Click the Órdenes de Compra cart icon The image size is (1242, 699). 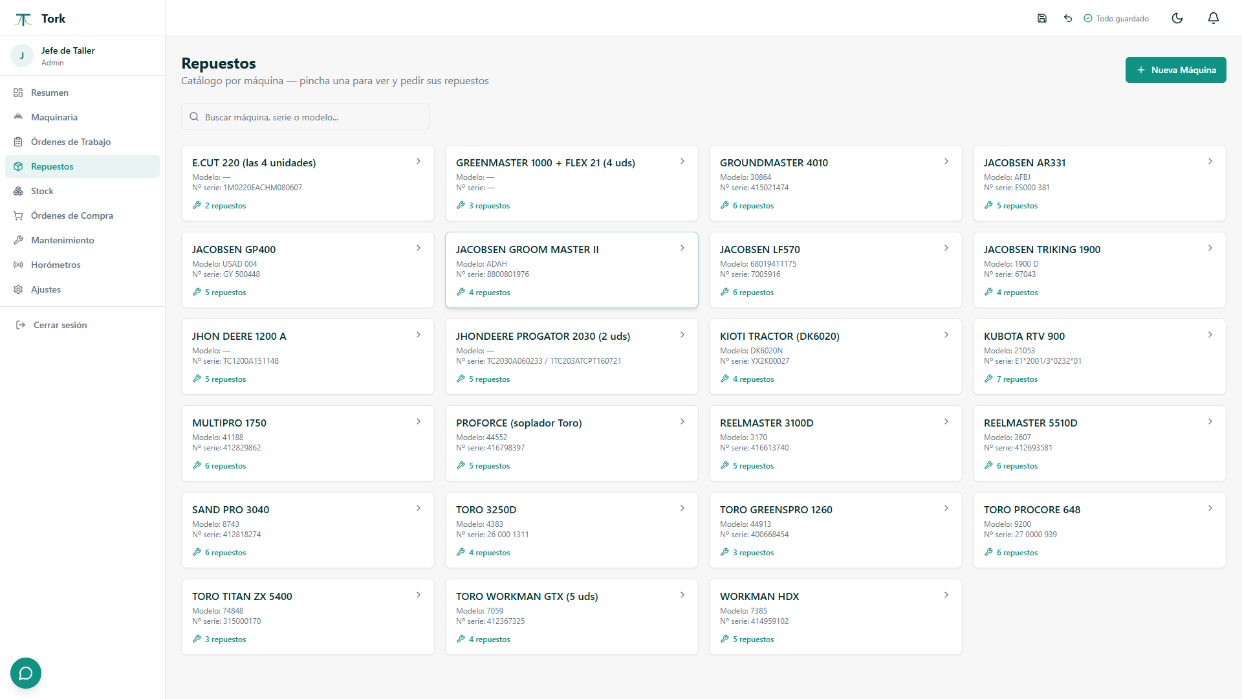(18, 216)
